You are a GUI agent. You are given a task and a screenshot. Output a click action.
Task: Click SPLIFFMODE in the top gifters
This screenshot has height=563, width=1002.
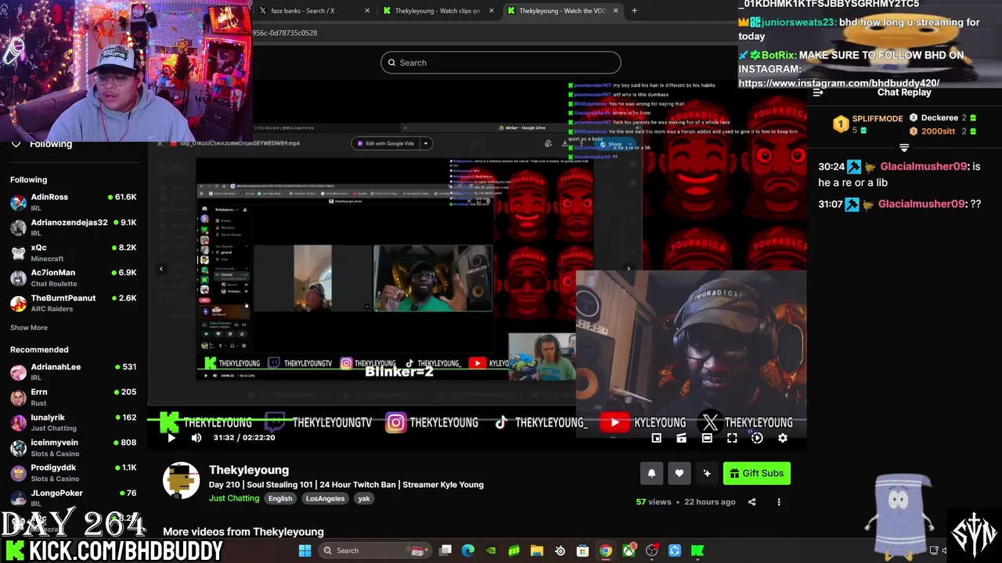[x=877, y=119]
